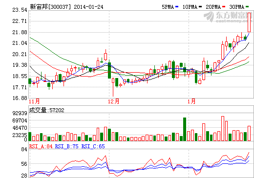254x178 pixels.
Task: Click the RSI_C:65 indicator label
Action: 93,146
